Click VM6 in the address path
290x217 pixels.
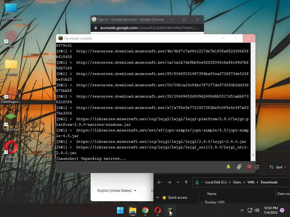click(x=251, y=182)
